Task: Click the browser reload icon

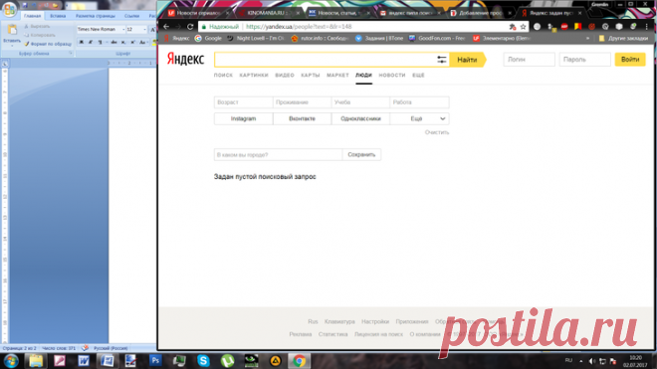Action: click(x=190, y=27)
